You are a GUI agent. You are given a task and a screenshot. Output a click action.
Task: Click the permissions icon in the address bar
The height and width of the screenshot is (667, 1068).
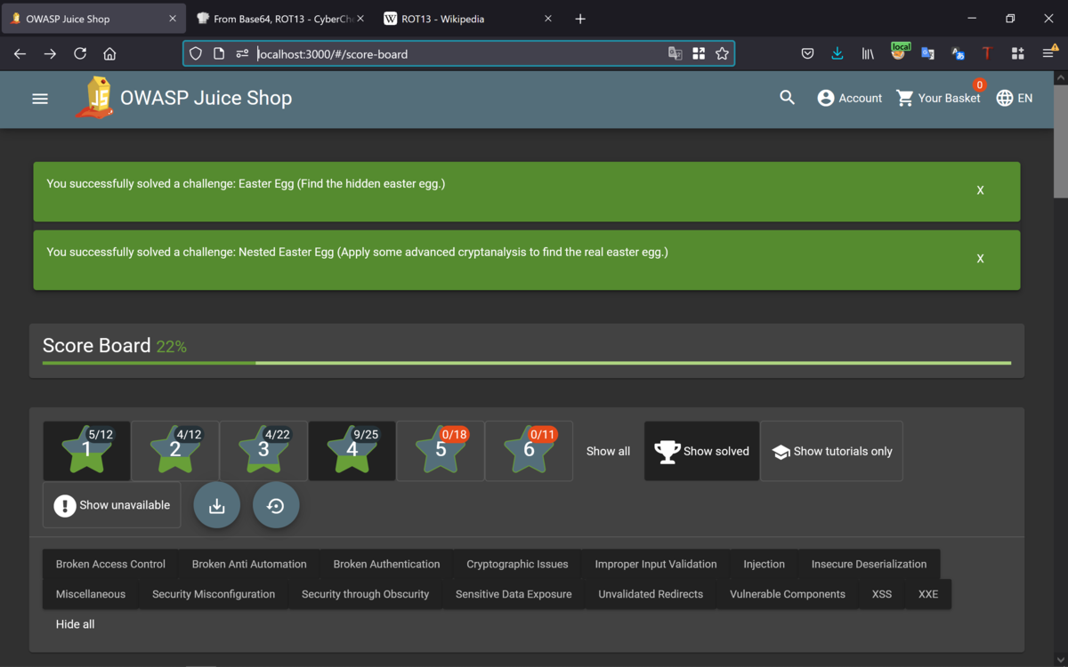coord(242,53)
